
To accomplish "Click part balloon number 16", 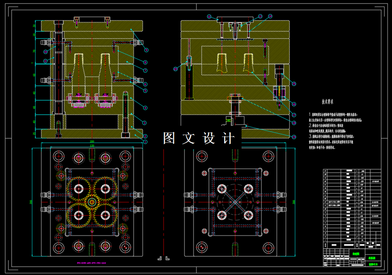I will click(x=294, y=104).
